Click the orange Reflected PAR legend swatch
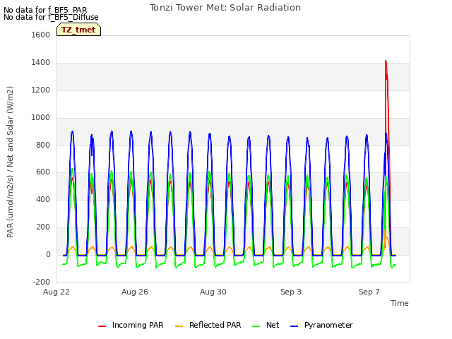The height and width of the screenshot is (339, 452). click(x=179, y=326)
